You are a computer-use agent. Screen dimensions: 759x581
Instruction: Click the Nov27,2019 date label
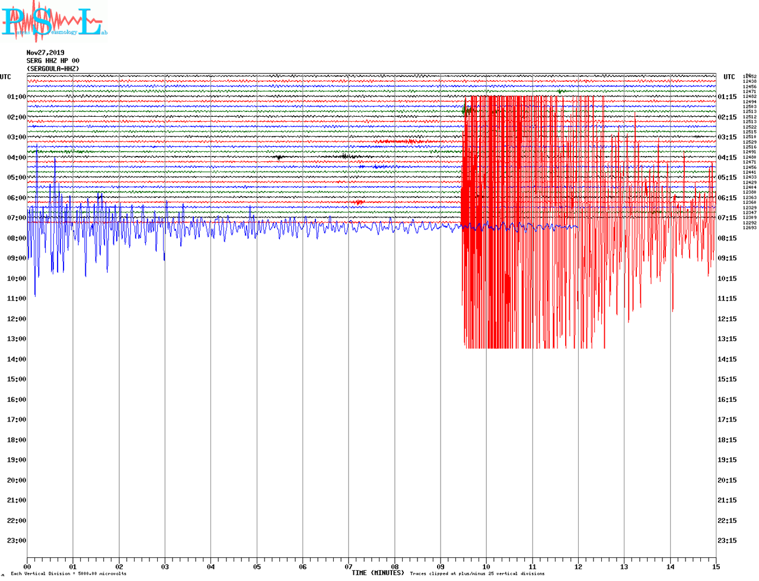(x=46, y=53)
